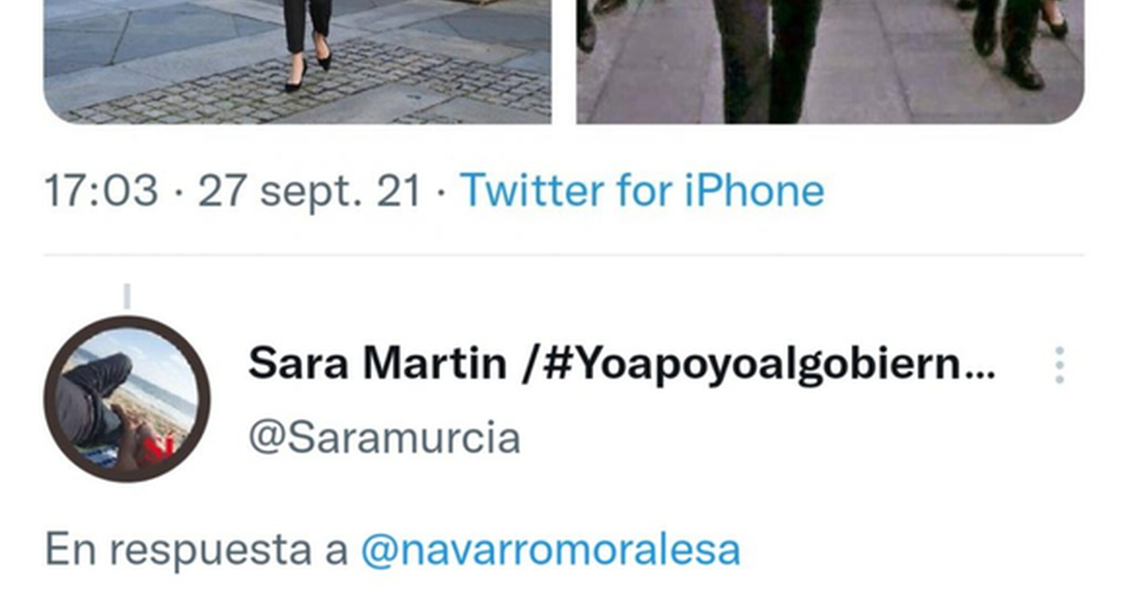The width and height of the screenshot is (1128, 590).
Task: Click the Twitter for iPhone source link
Action: (642, 191)
